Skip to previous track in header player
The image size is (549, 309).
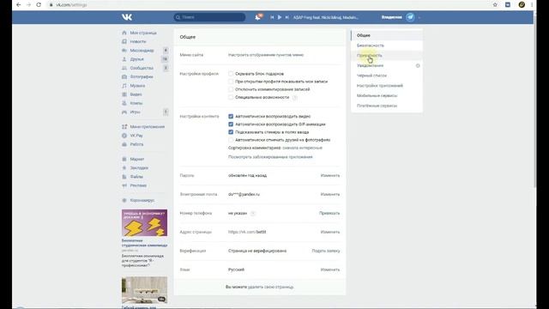272,17
